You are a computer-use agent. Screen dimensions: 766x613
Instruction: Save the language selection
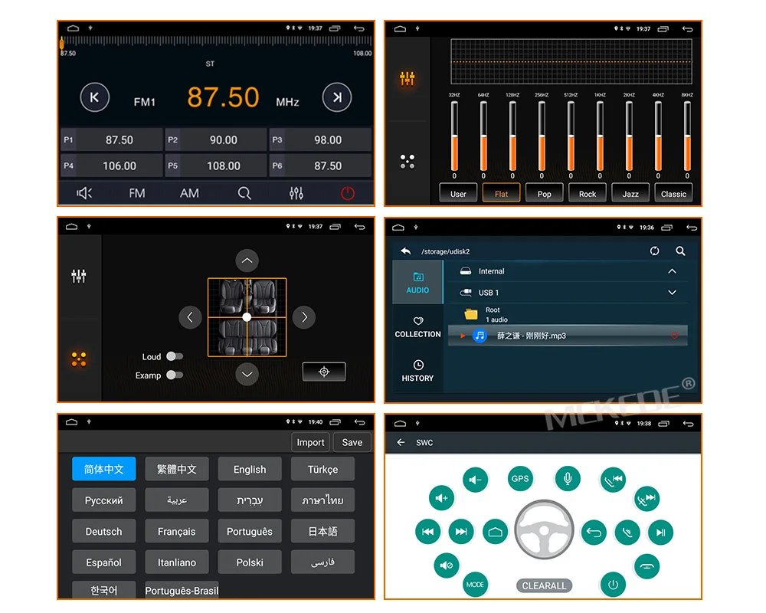click(x=352, y=442)
